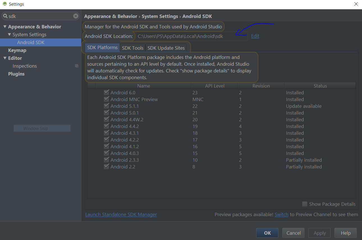Toggle the Android 2.2 checkbox
The height and width of the screenshot is (240, 362).
106,166
